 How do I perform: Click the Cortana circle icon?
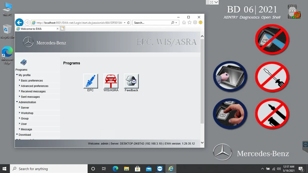coord(93,169)
